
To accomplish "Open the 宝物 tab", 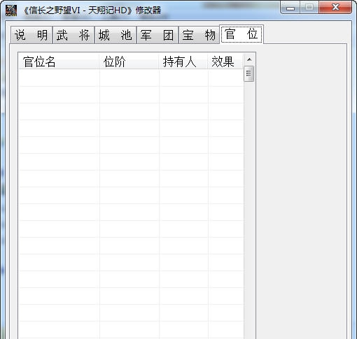I will coord(199,35).
